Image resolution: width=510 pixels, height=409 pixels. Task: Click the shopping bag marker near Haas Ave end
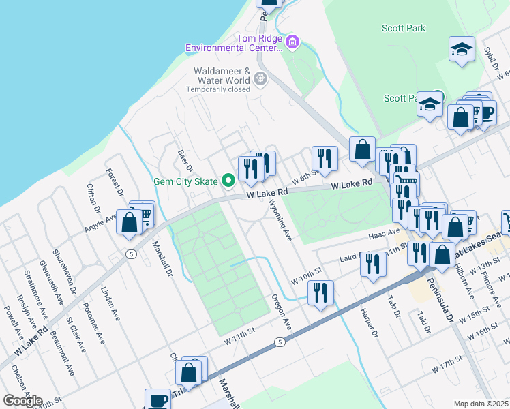[455, 227]
